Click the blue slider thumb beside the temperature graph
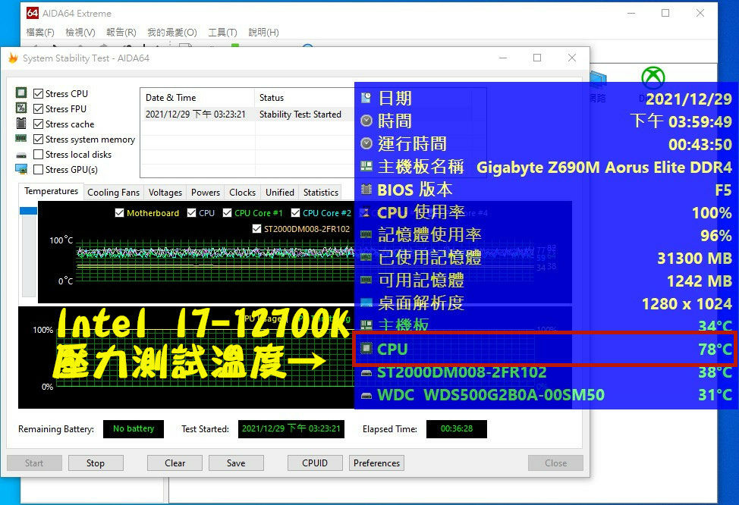Viewport: 739px width, 505px height. [28, 211]
